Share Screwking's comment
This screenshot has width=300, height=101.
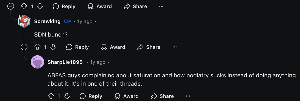pyautogui.click(x=149, y=47)
